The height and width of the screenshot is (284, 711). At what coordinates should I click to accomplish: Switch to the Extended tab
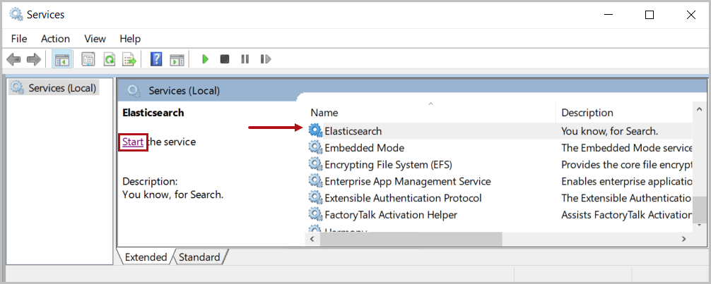(146, 257)
